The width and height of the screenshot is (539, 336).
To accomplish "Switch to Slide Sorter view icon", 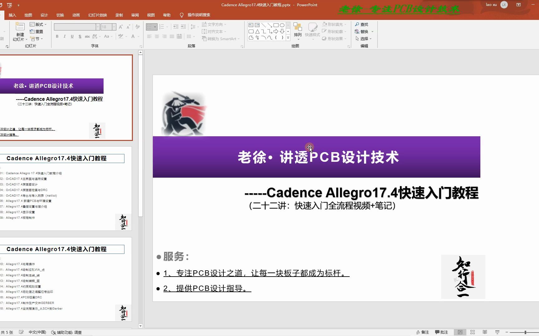I will 473,332.
